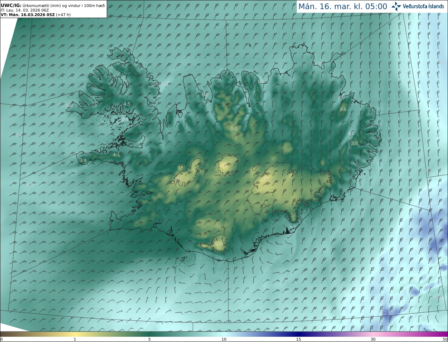Image resolution: width=448 pixels, height=342 pixels.
Task: Click the 5 tick on the color legend
Action: (149, 339)
